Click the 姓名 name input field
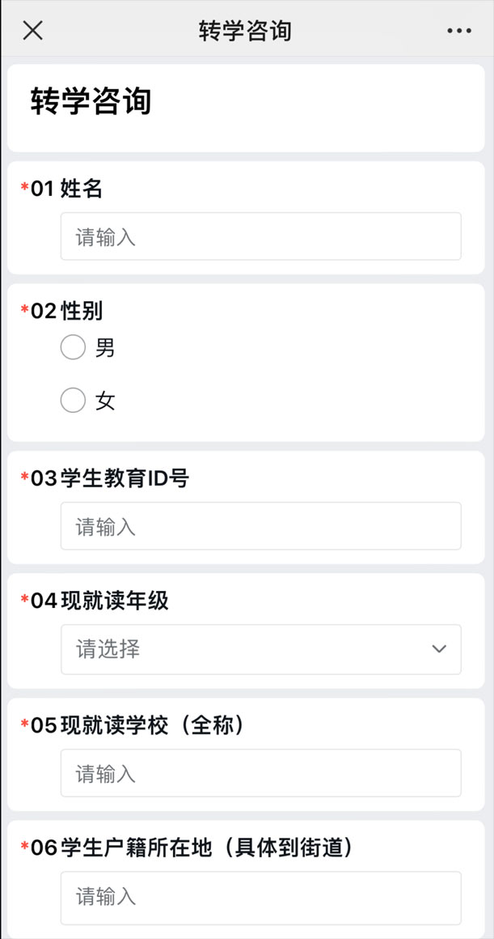The image size is (494, 939). tap(260, 236)
